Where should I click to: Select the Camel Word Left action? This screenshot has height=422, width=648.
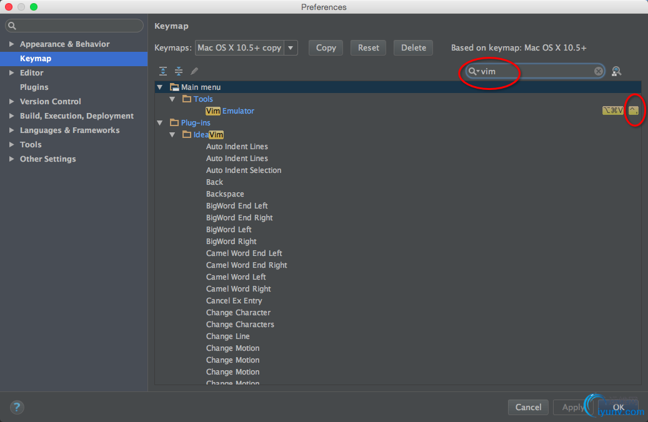click(236, 277)
